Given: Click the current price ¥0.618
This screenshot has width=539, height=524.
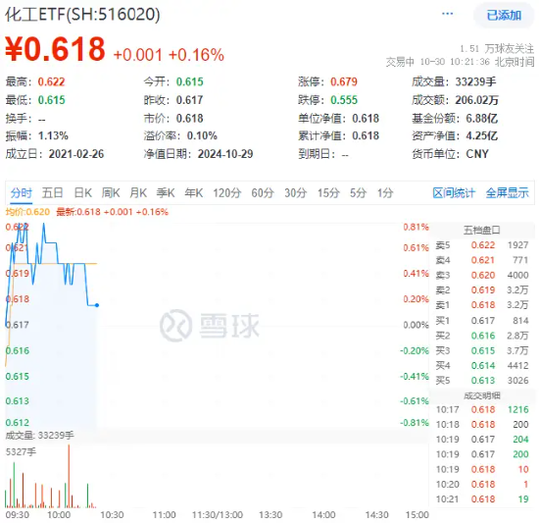Looking at the screenshot, I should click(55, 49).
